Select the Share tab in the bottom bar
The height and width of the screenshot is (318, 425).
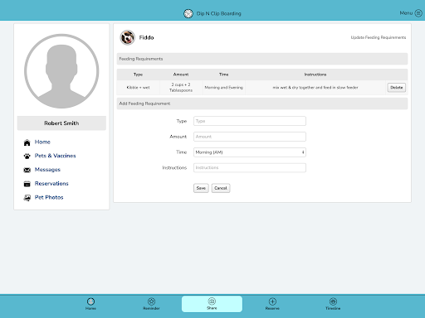[212, 304]
